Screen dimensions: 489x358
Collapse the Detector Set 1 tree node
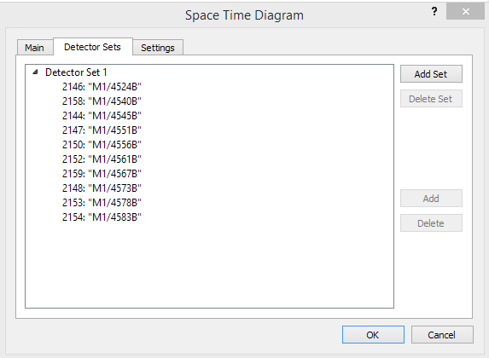(x=35, y=72)
